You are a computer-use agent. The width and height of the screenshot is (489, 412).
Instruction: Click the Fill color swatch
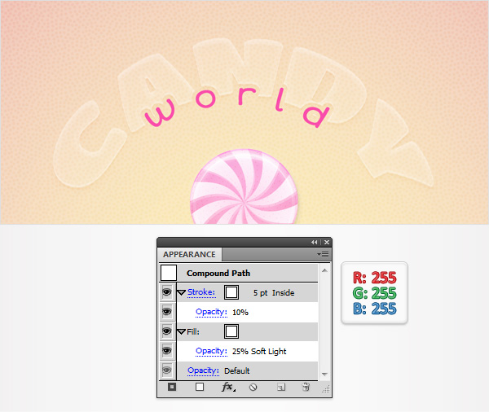pos(231,331)
